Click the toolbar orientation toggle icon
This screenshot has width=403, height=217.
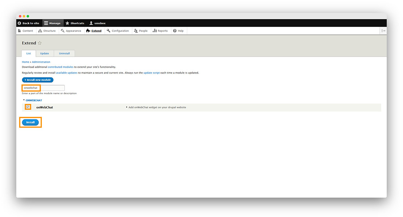coord(383,31)
